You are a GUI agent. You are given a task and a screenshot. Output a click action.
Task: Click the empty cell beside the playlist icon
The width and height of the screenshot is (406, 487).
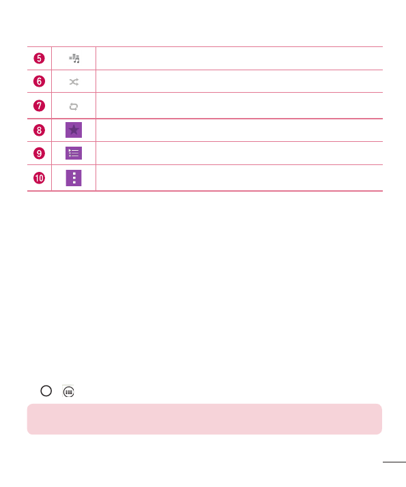click(x=240, y=153)
